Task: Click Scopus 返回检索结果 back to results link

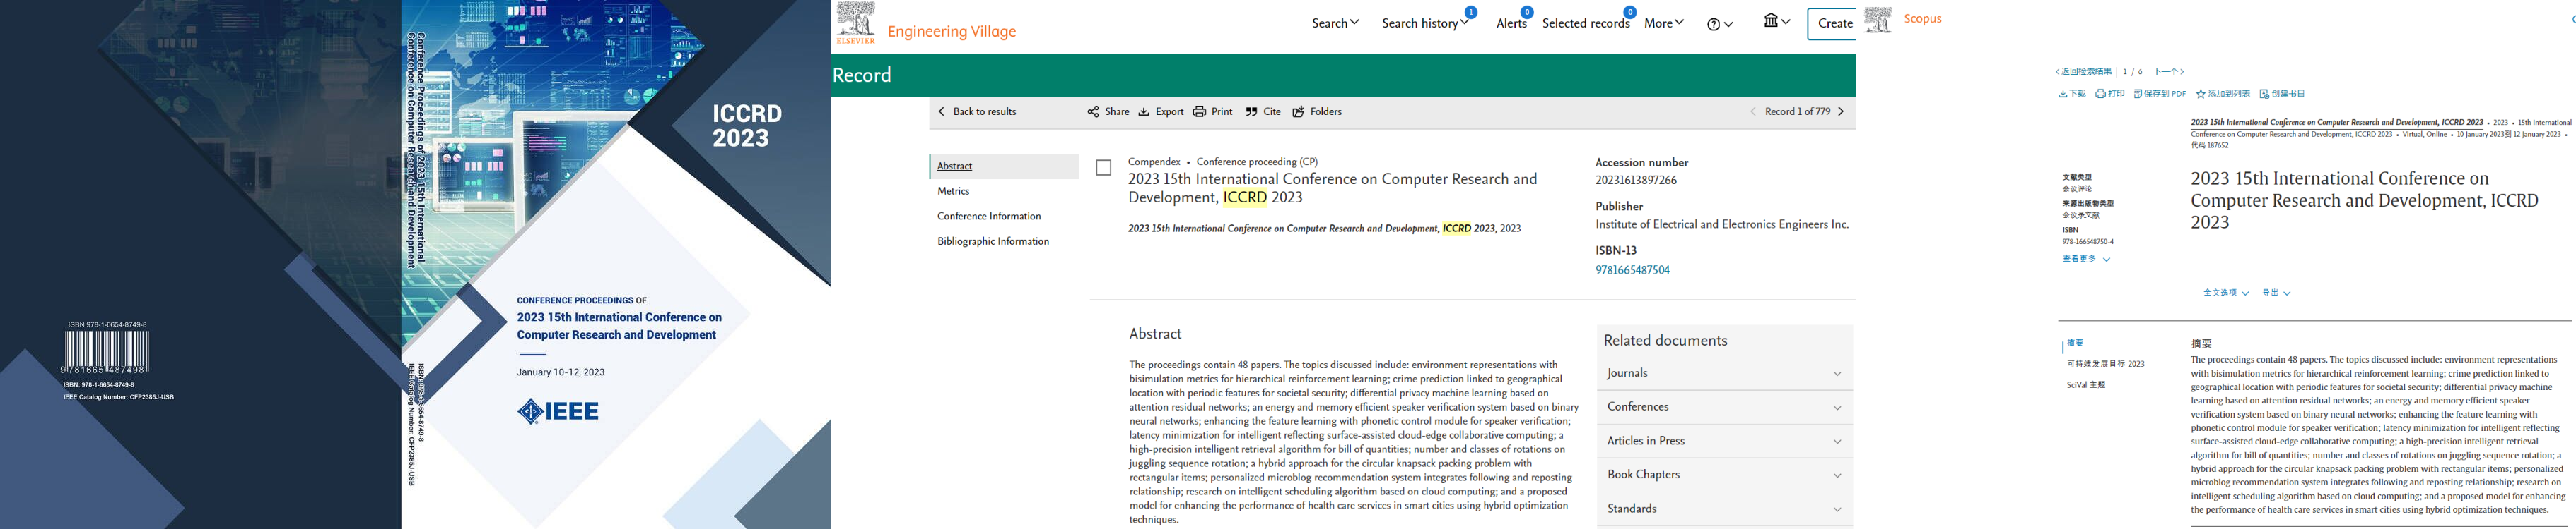Action: [2084, 72]
